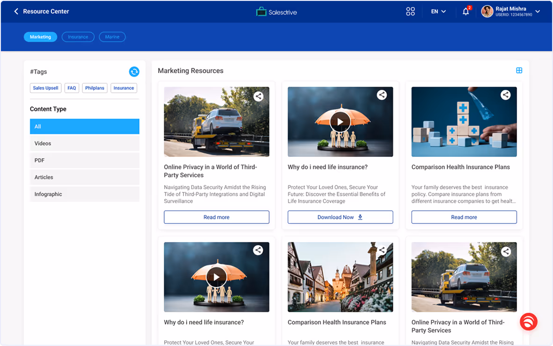Select the Marketing category pill
The width and height of the screenshot is (553, 346).
click(x=41, y=37)
